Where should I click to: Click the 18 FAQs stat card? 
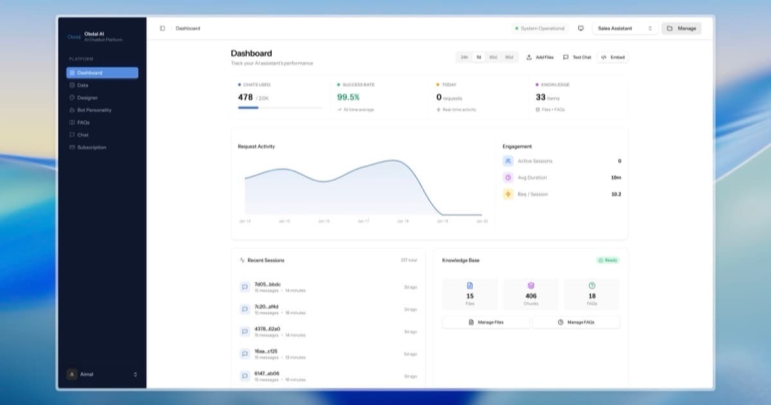click(592, 293)
